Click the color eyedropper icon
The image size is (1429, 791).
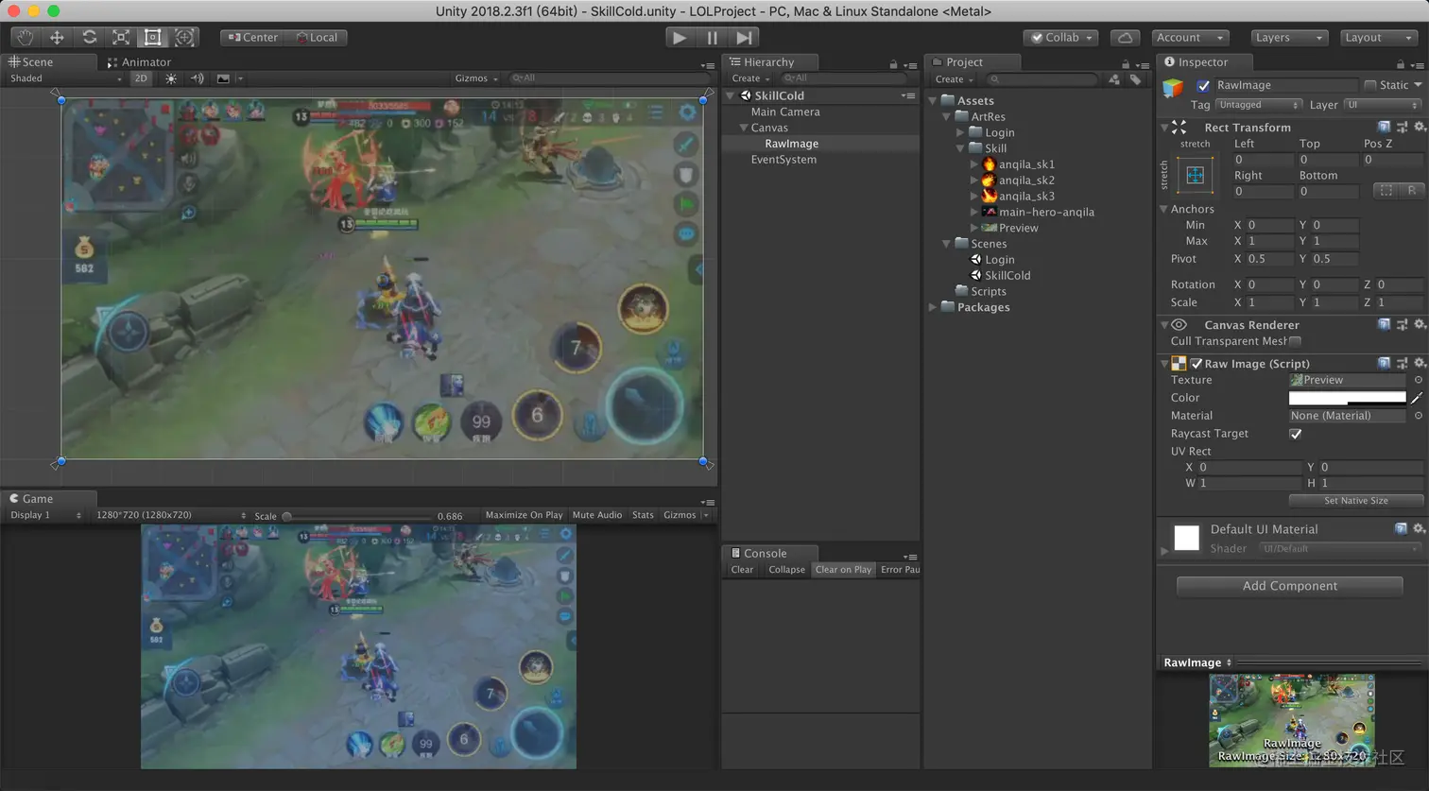[1417, 398]
